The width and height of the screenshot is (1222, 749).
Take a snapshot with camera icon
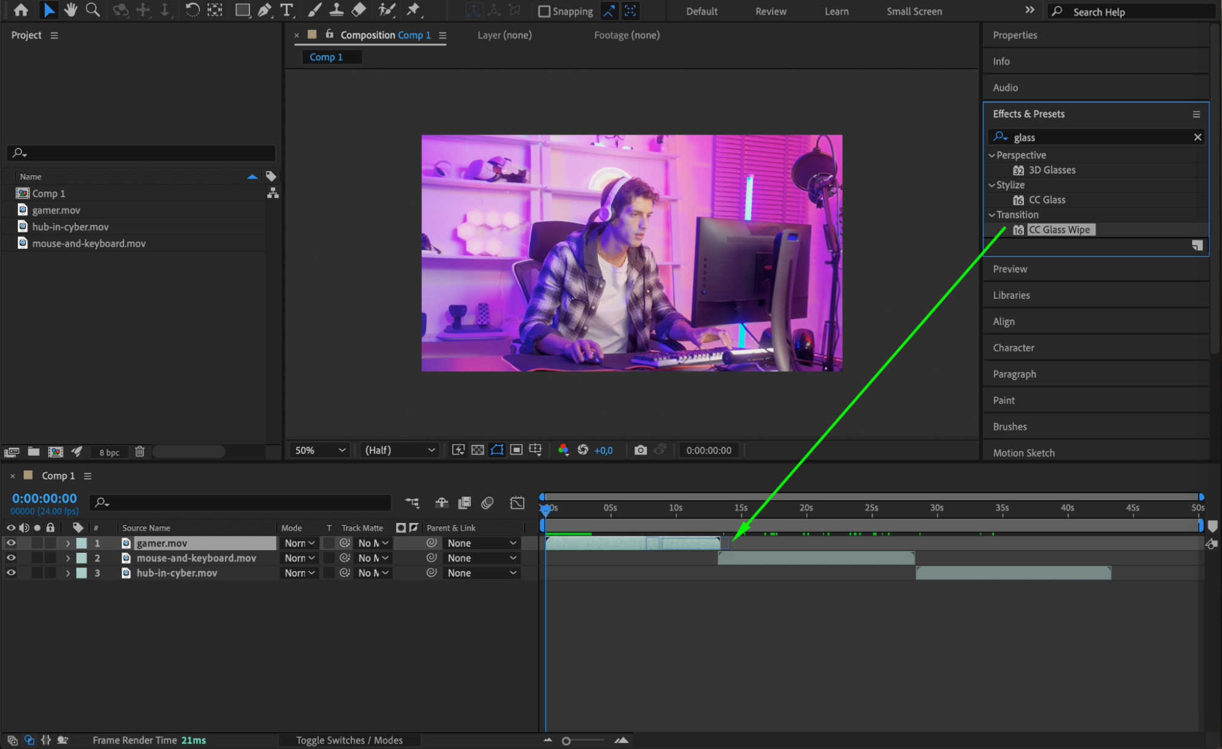640,450
